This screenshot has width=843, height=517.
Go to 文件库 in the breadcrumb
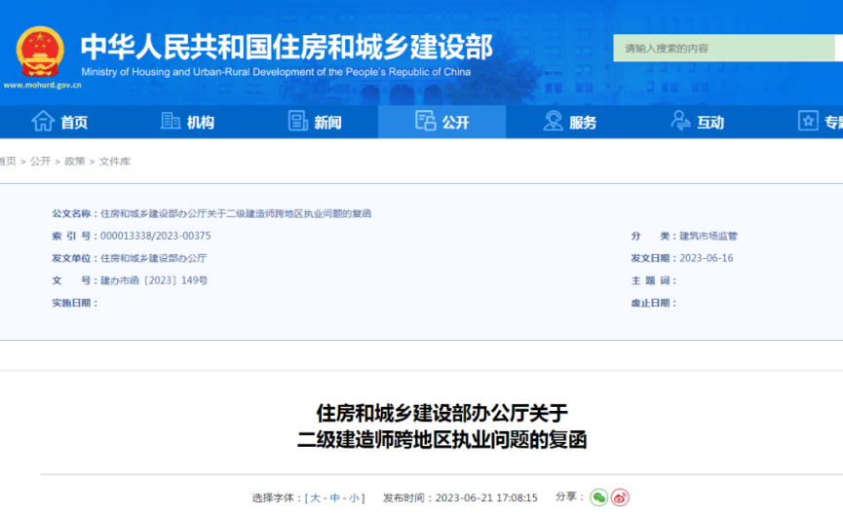[115, 161]
